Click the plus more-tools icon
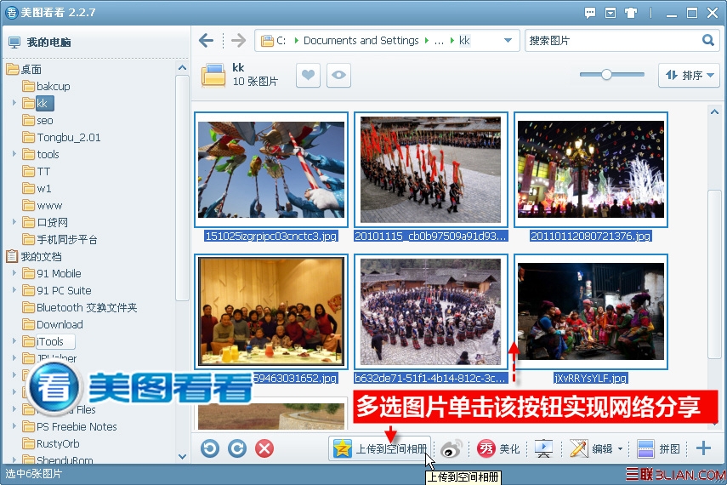Image resolution: width=727 pixels, height=485 pixels. point(703,448)
